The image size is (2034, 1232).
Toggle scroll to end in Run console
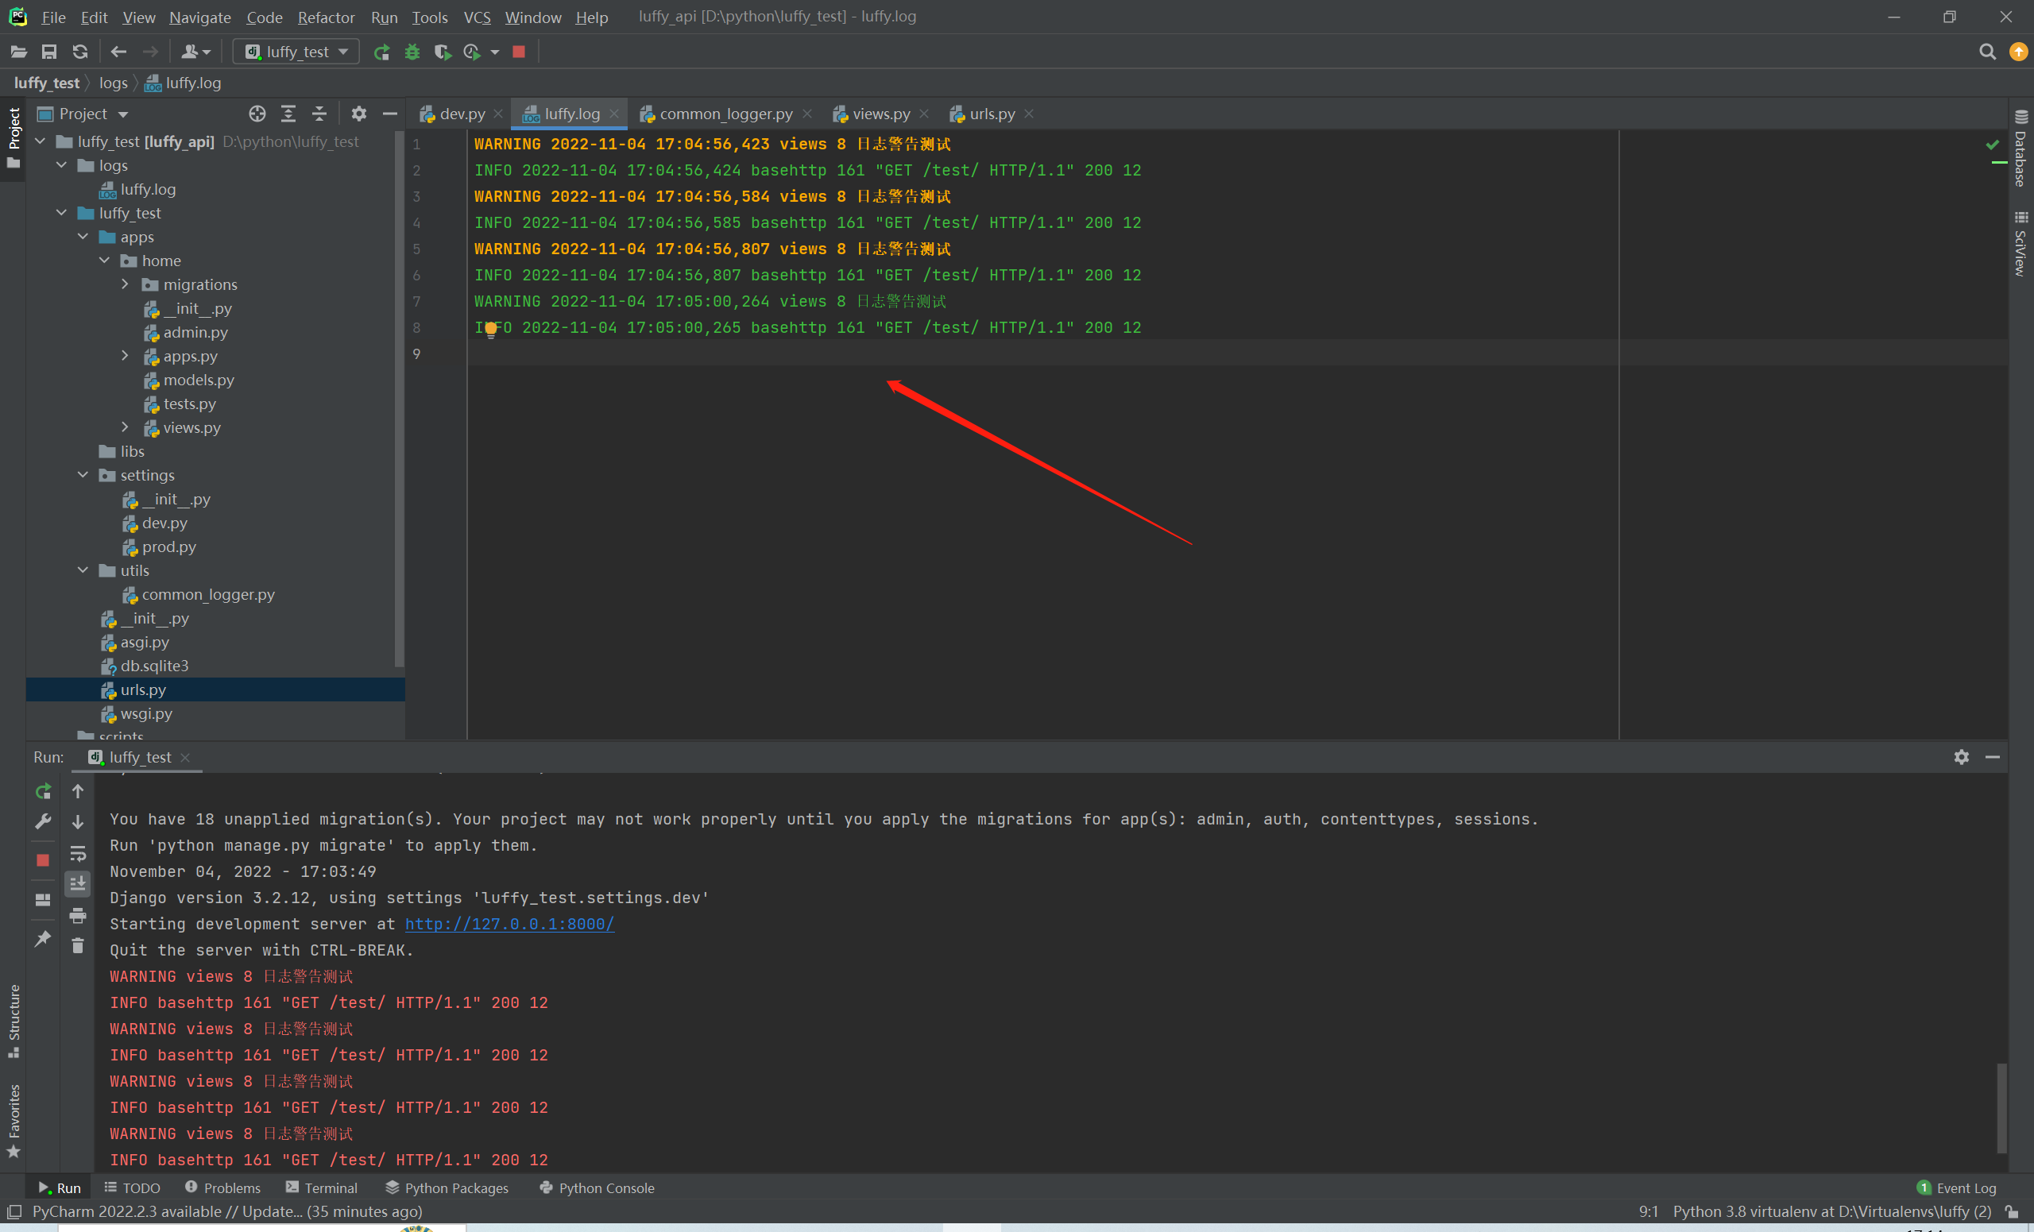[78, 884]
